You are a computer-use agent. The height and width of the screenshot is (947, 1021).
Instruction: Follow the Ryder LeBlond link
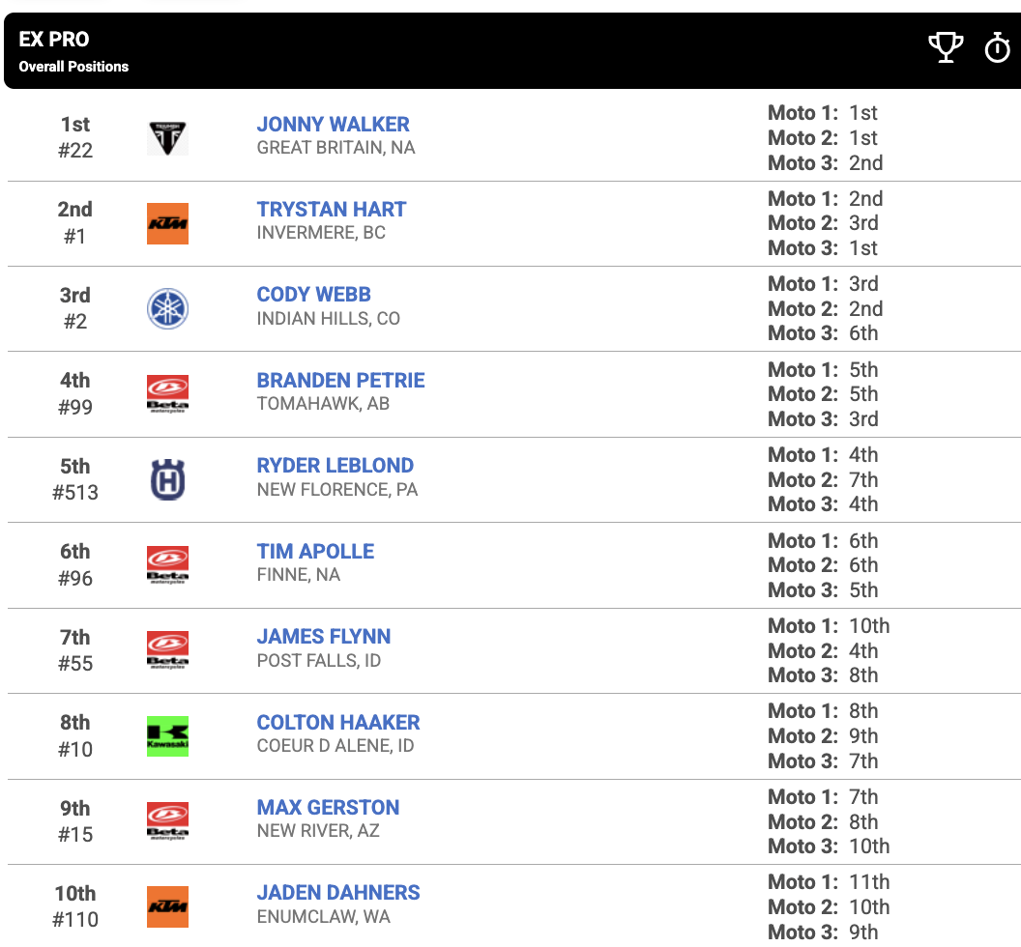click(335, 466)
